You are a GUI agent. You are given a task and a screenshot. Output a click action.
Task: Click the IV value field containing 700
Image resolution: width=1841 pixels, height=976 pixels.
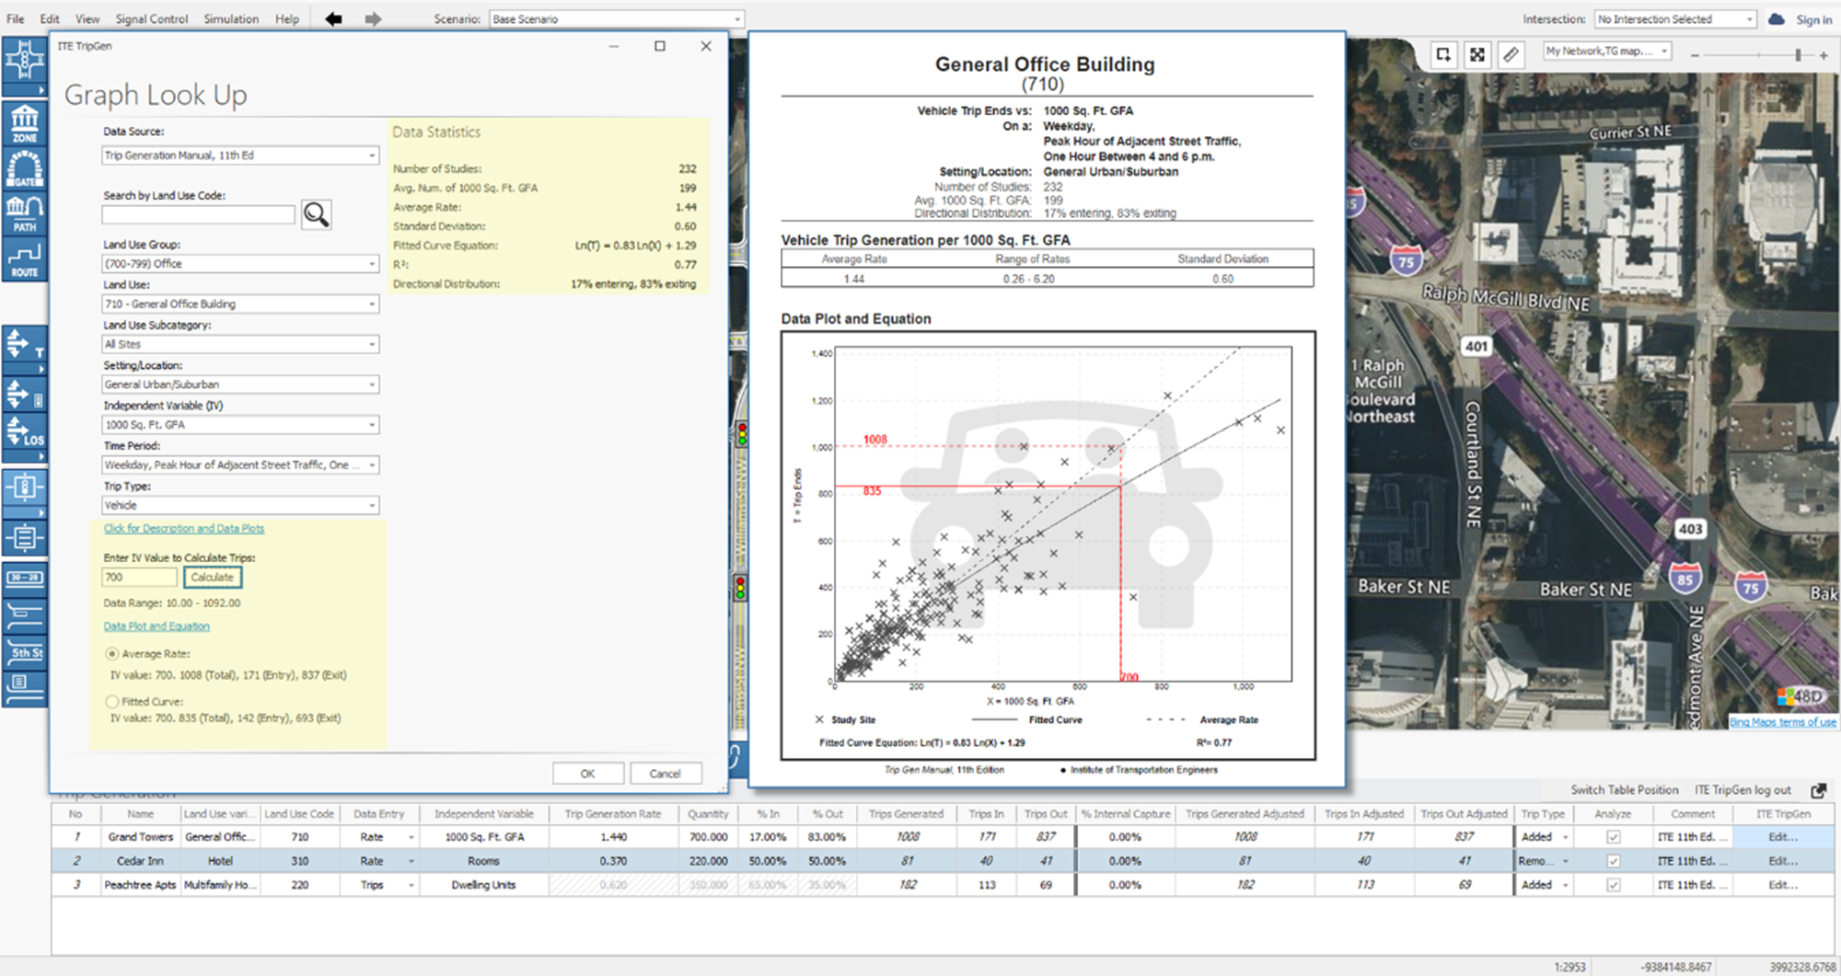click(x=140, y=578)
